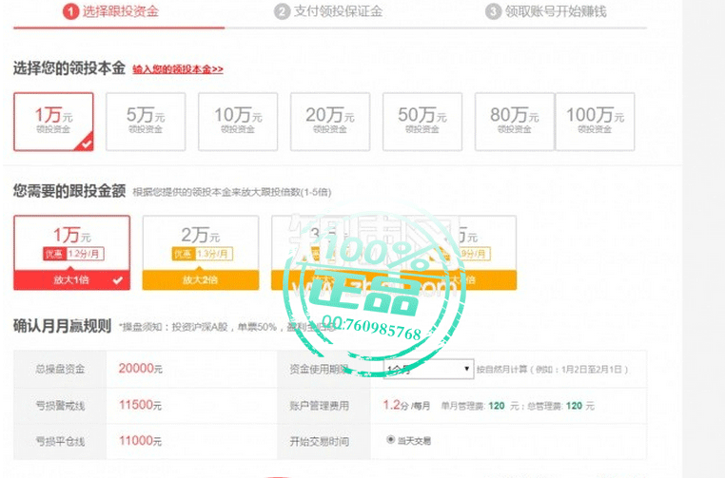
Task: Click the 亏损警戒线 row label
Action: click(x=60, y=406)
